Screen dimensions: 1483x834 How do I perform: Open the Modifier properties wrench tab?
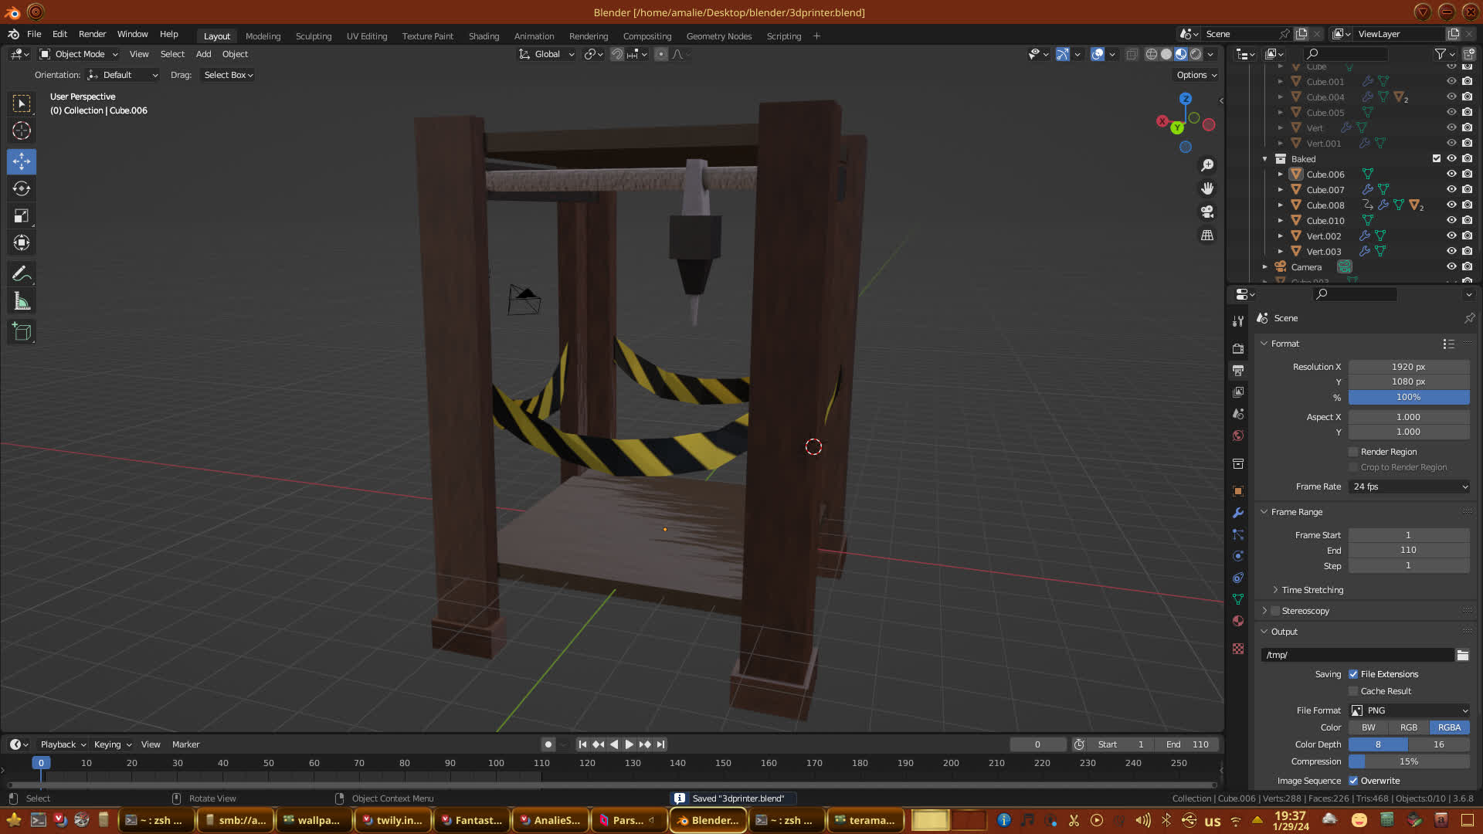pyautogui.click(x=1238, y=513)
